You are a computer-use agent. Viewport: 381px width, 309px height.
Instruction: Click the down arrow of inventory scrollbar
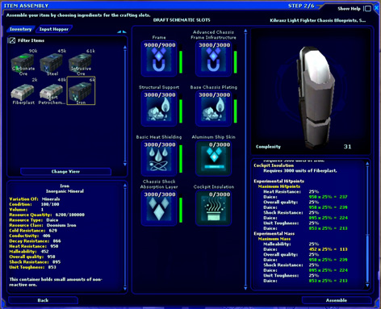pos(125,164)
